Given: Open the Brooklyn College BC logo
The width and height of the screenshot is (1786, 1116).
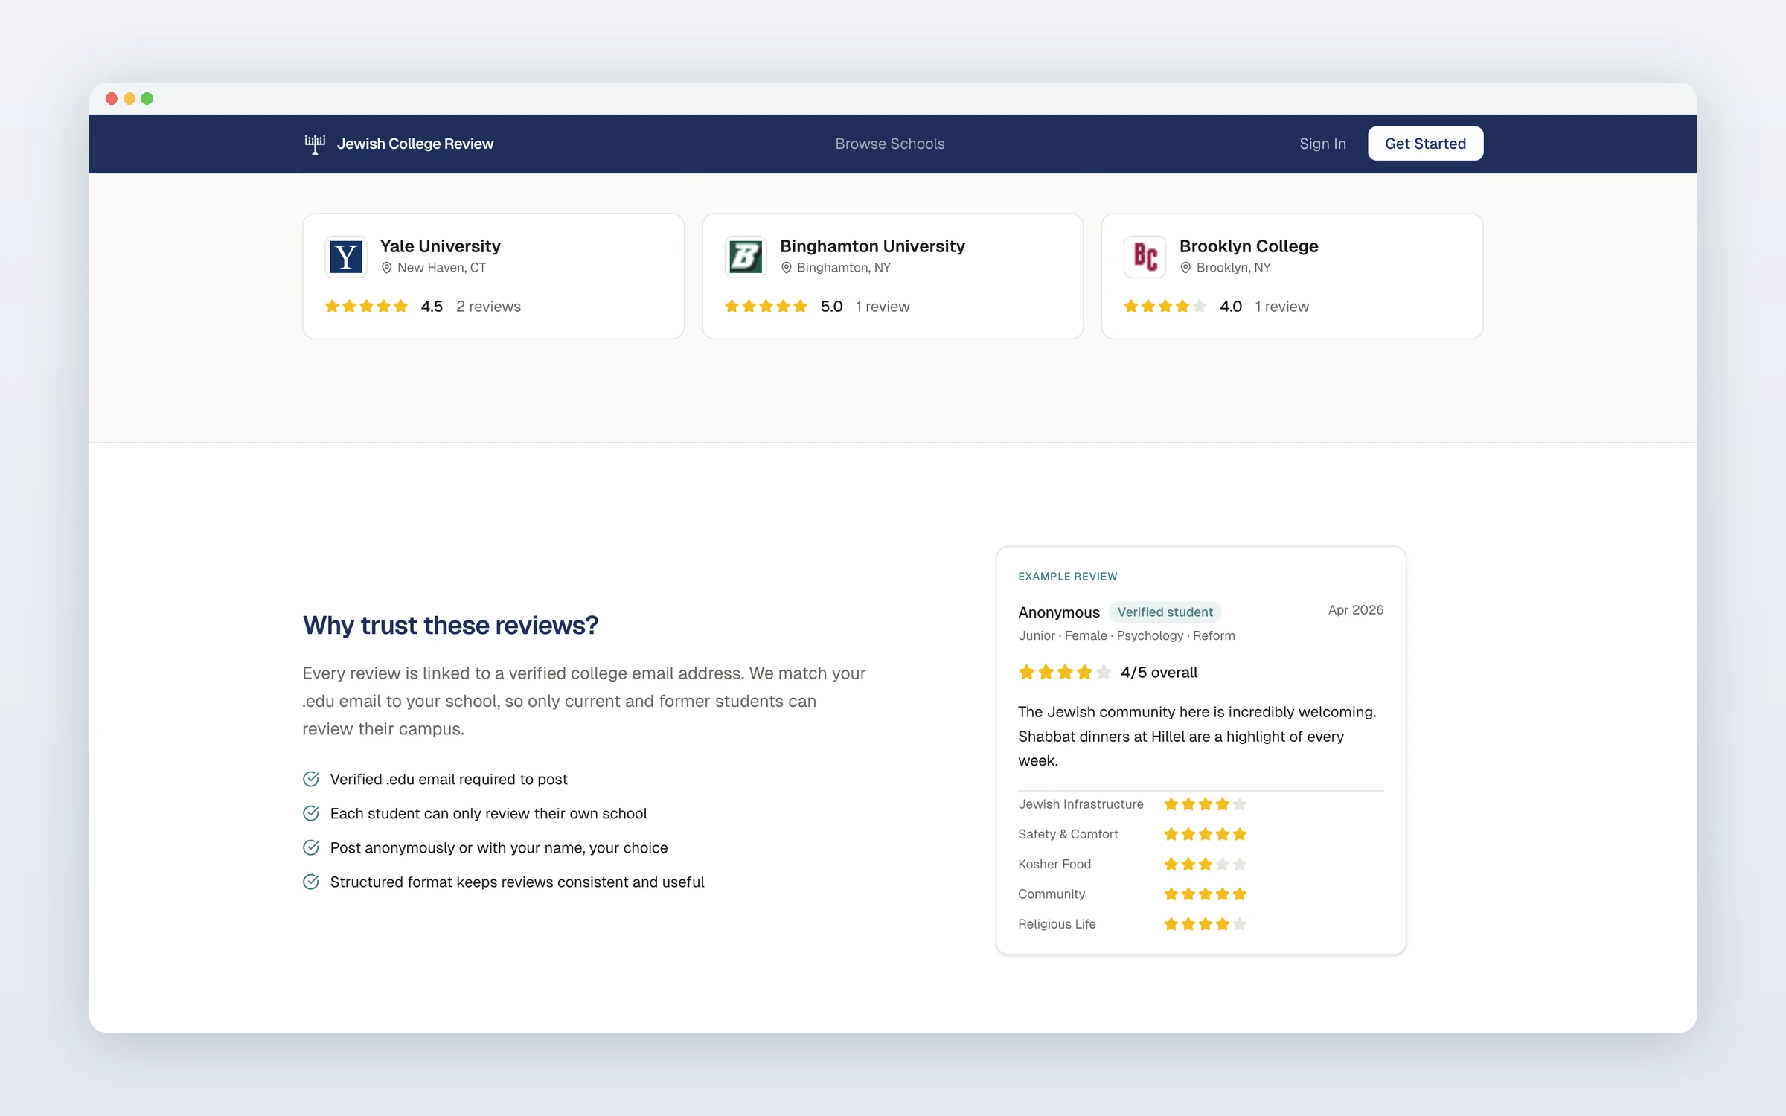Looking at the screenshot, I should 1145,257.
